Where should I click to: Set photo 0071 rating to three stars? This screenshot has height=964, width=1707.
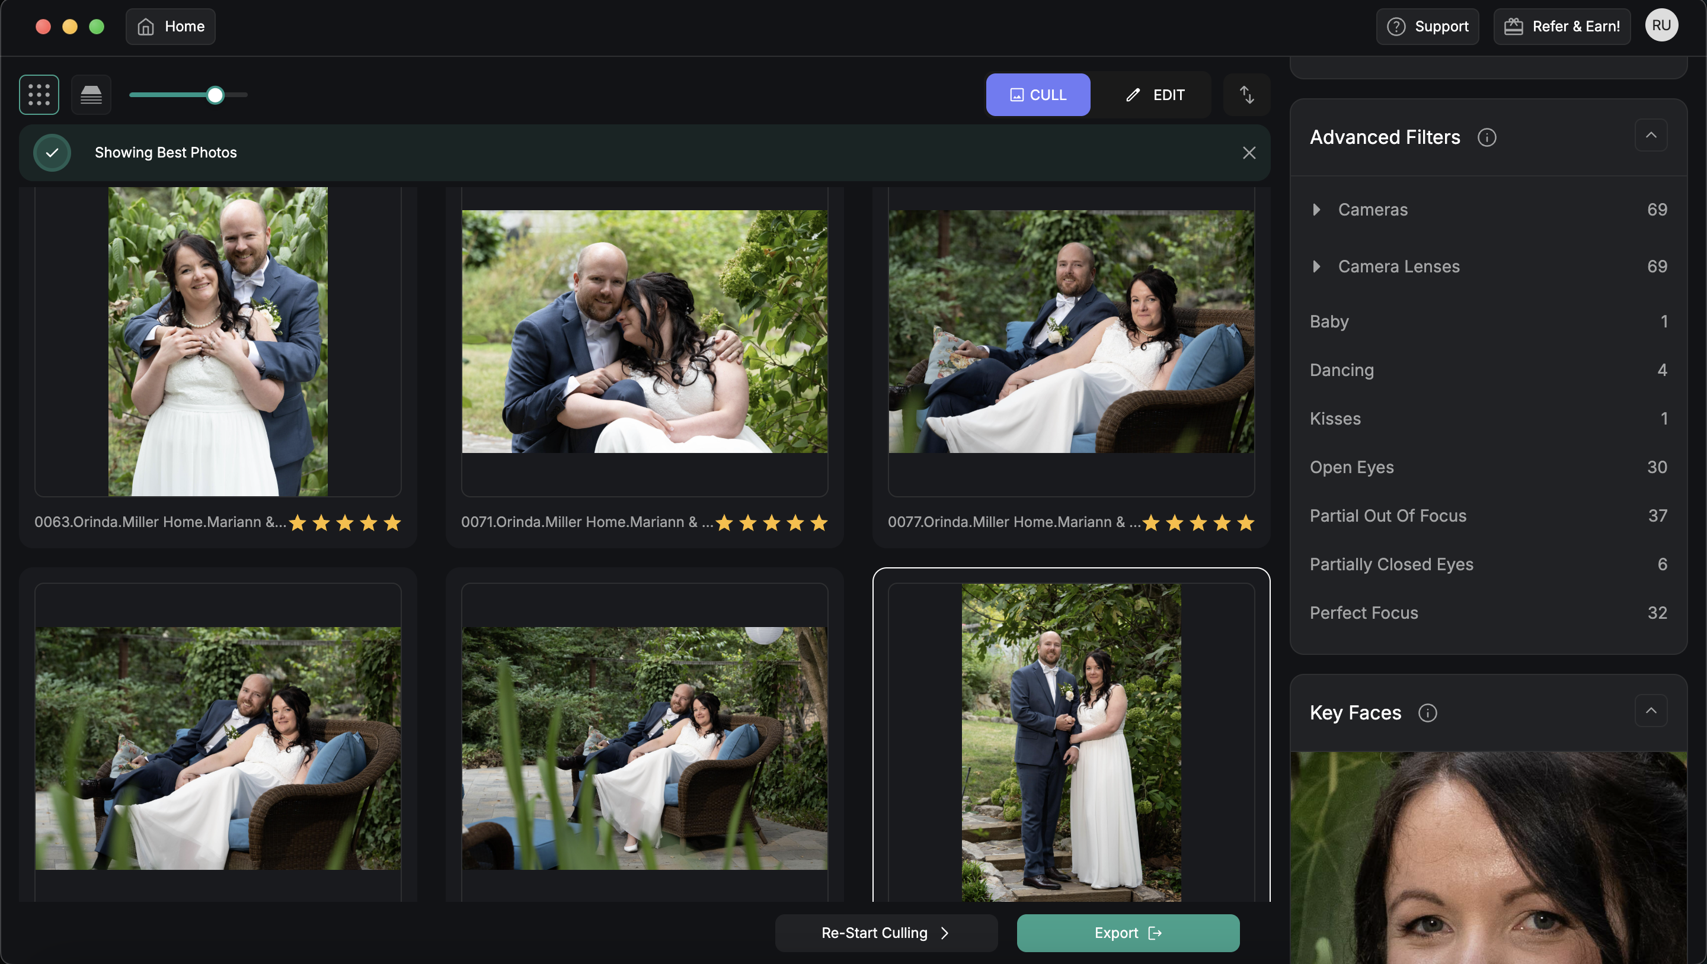point(771,523)
